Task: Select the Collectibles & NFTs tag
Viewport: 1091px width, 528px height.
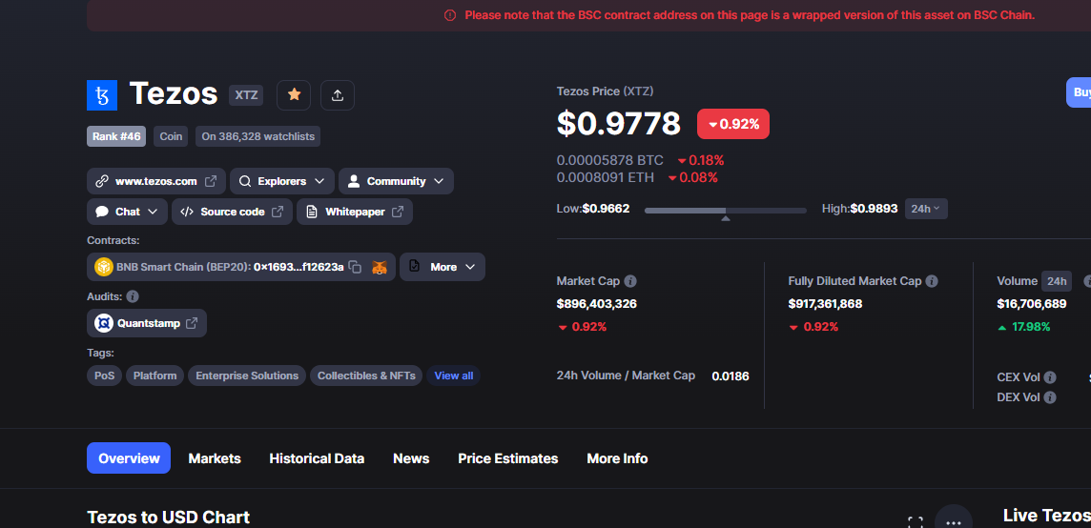Action: [366, 376]
